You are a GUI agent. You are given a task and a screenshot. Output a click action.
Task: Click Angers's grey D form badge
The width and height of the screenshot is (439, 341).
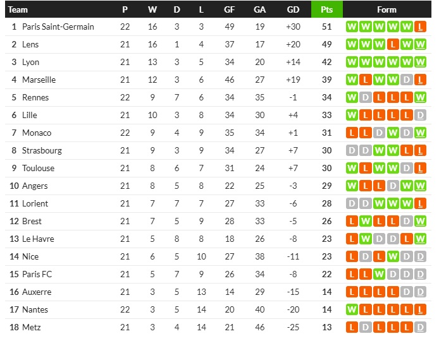click(393, 186)
